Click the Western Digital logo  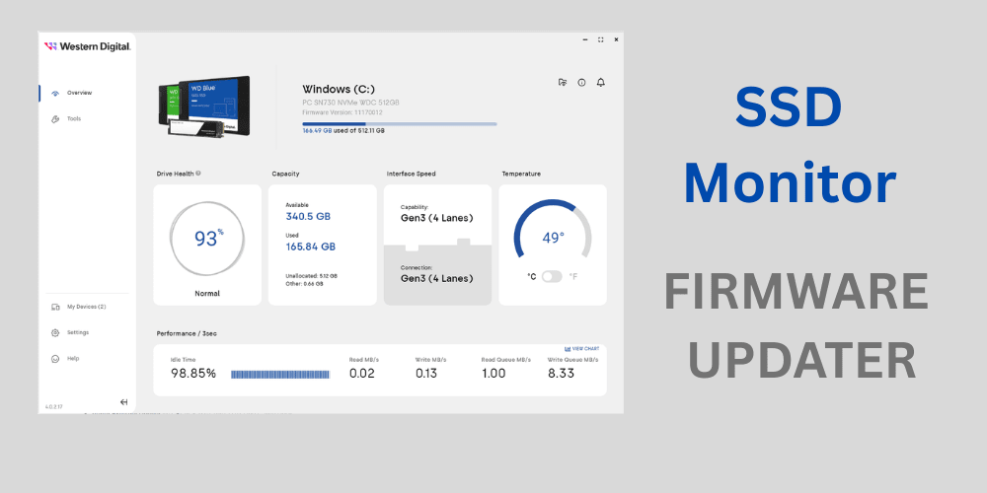click(x=88, y=46)
